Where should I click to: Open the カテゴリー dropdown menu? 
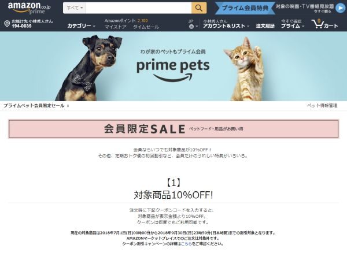tap(81, 26)
